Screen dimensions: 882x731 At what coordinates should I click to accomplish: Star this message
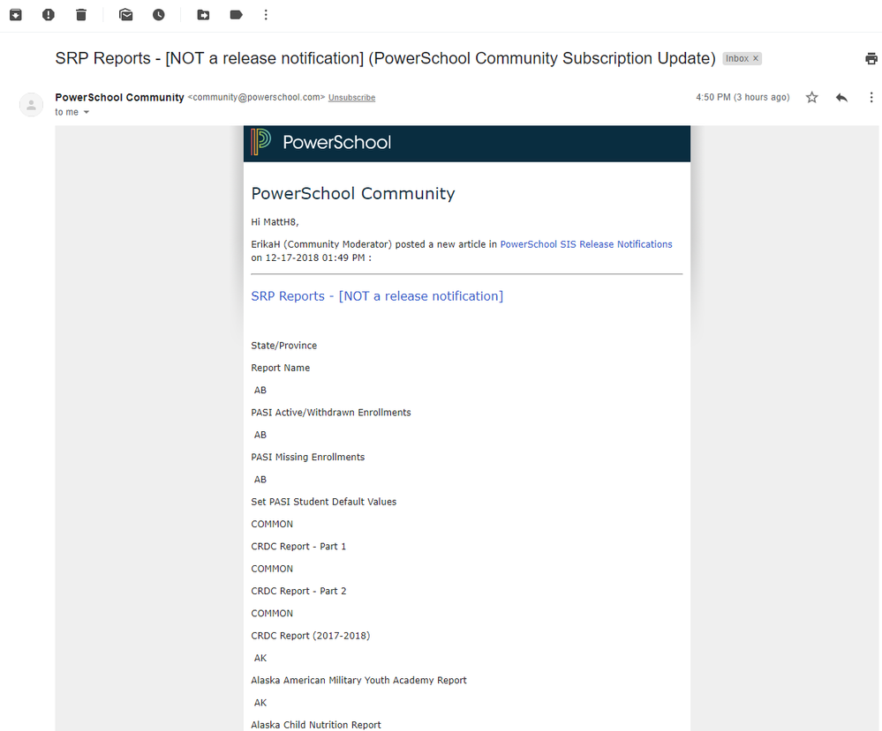pos(811,98)
